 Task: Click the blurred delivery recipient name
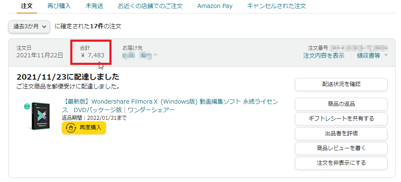click(139, 55)
